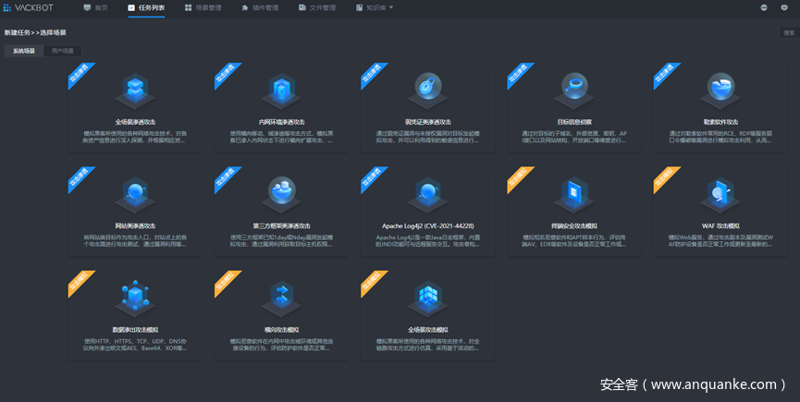Switch to the 用户场景 tab
The image size is (800, 402).
coord(64,51)
